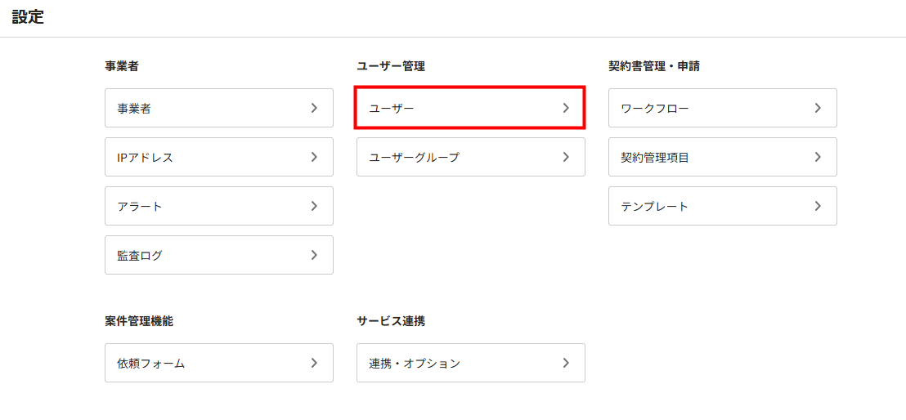
Task: Click the chevron arrow beside テンプレート
Action: click(x=818, y=206)
